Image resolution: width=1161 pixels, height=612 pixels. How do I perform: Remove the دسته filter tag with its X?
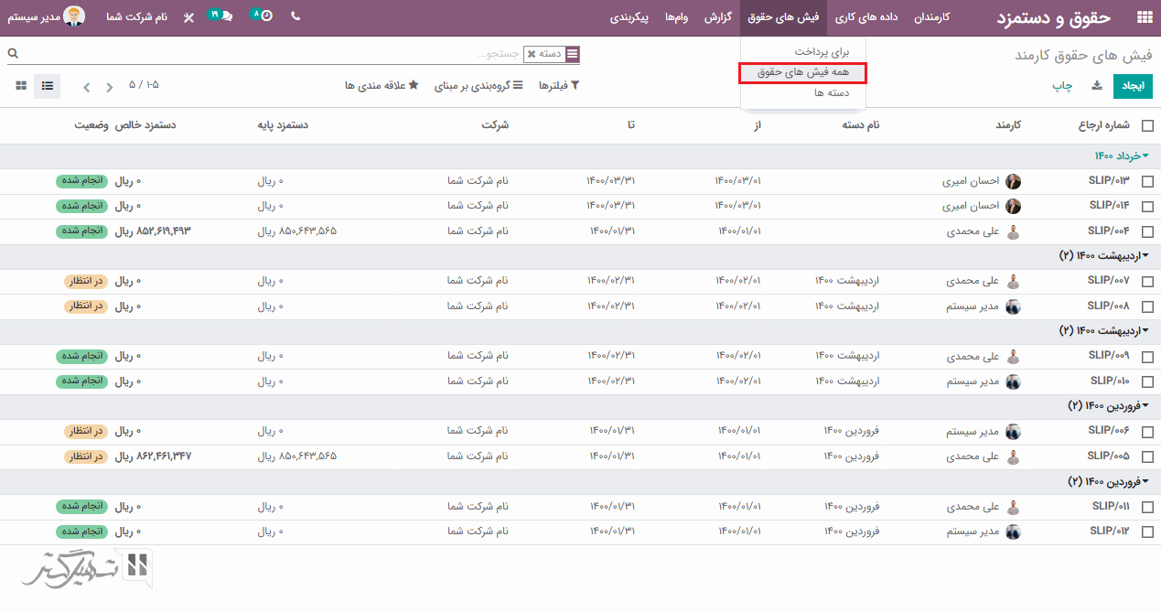pyautogui.click(x=532, y=55)
